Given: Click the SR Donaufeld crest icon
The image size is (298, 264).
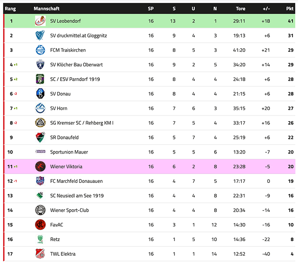Looking at the screenshot, I should [40, 137].
